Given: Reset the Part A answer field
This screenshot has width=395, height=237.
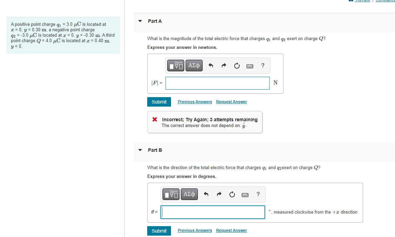Looking at the screenshot, I should [237, 65].
